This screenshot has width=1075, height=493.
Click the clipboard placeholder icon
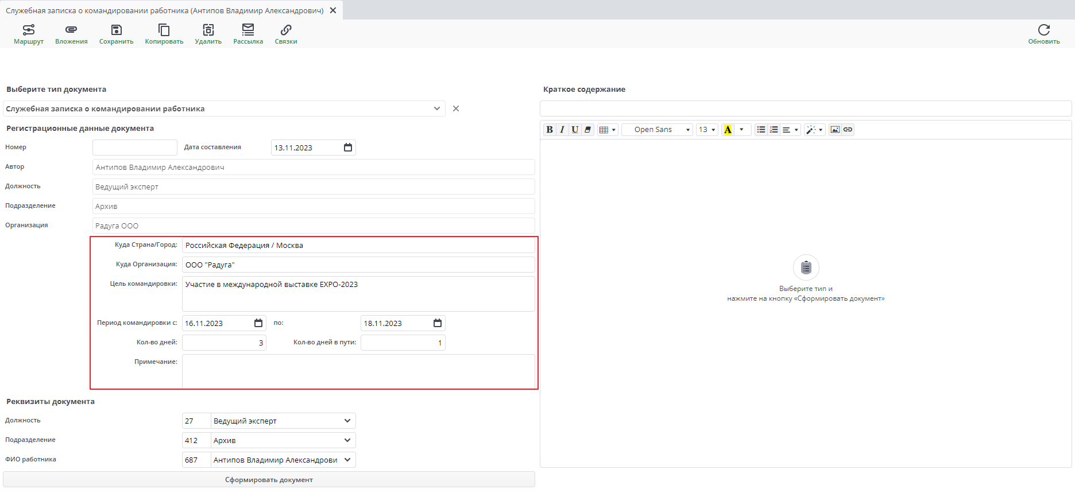coord(806,267)
